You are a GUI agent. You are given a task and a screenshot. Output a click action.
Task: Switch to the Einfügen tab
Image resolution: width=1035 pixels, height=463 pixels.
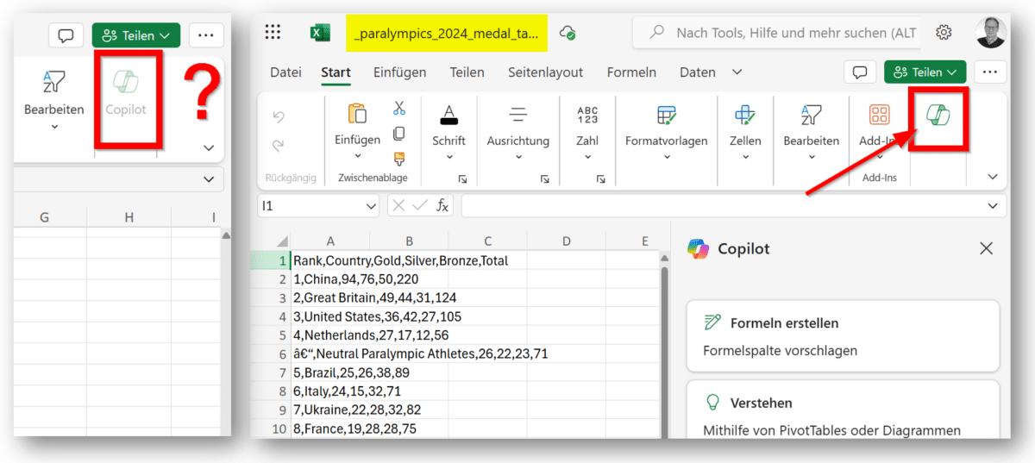399,72
